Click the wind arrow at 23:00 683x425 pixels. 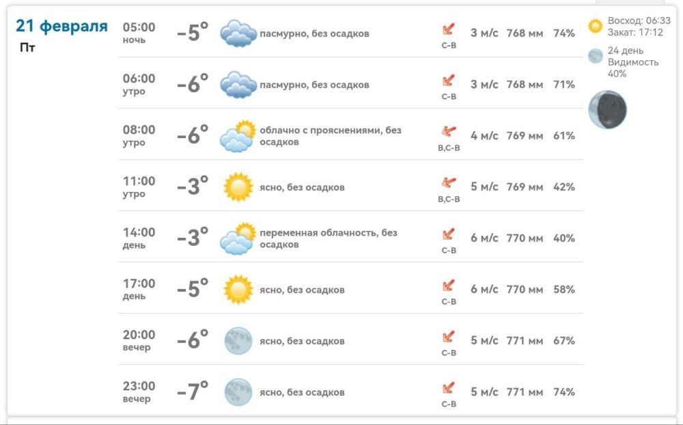(449, 388)
